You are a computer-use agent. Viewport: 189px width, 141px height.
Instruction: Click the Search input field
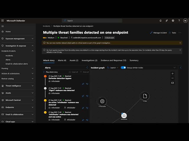(x=92, y=21)
